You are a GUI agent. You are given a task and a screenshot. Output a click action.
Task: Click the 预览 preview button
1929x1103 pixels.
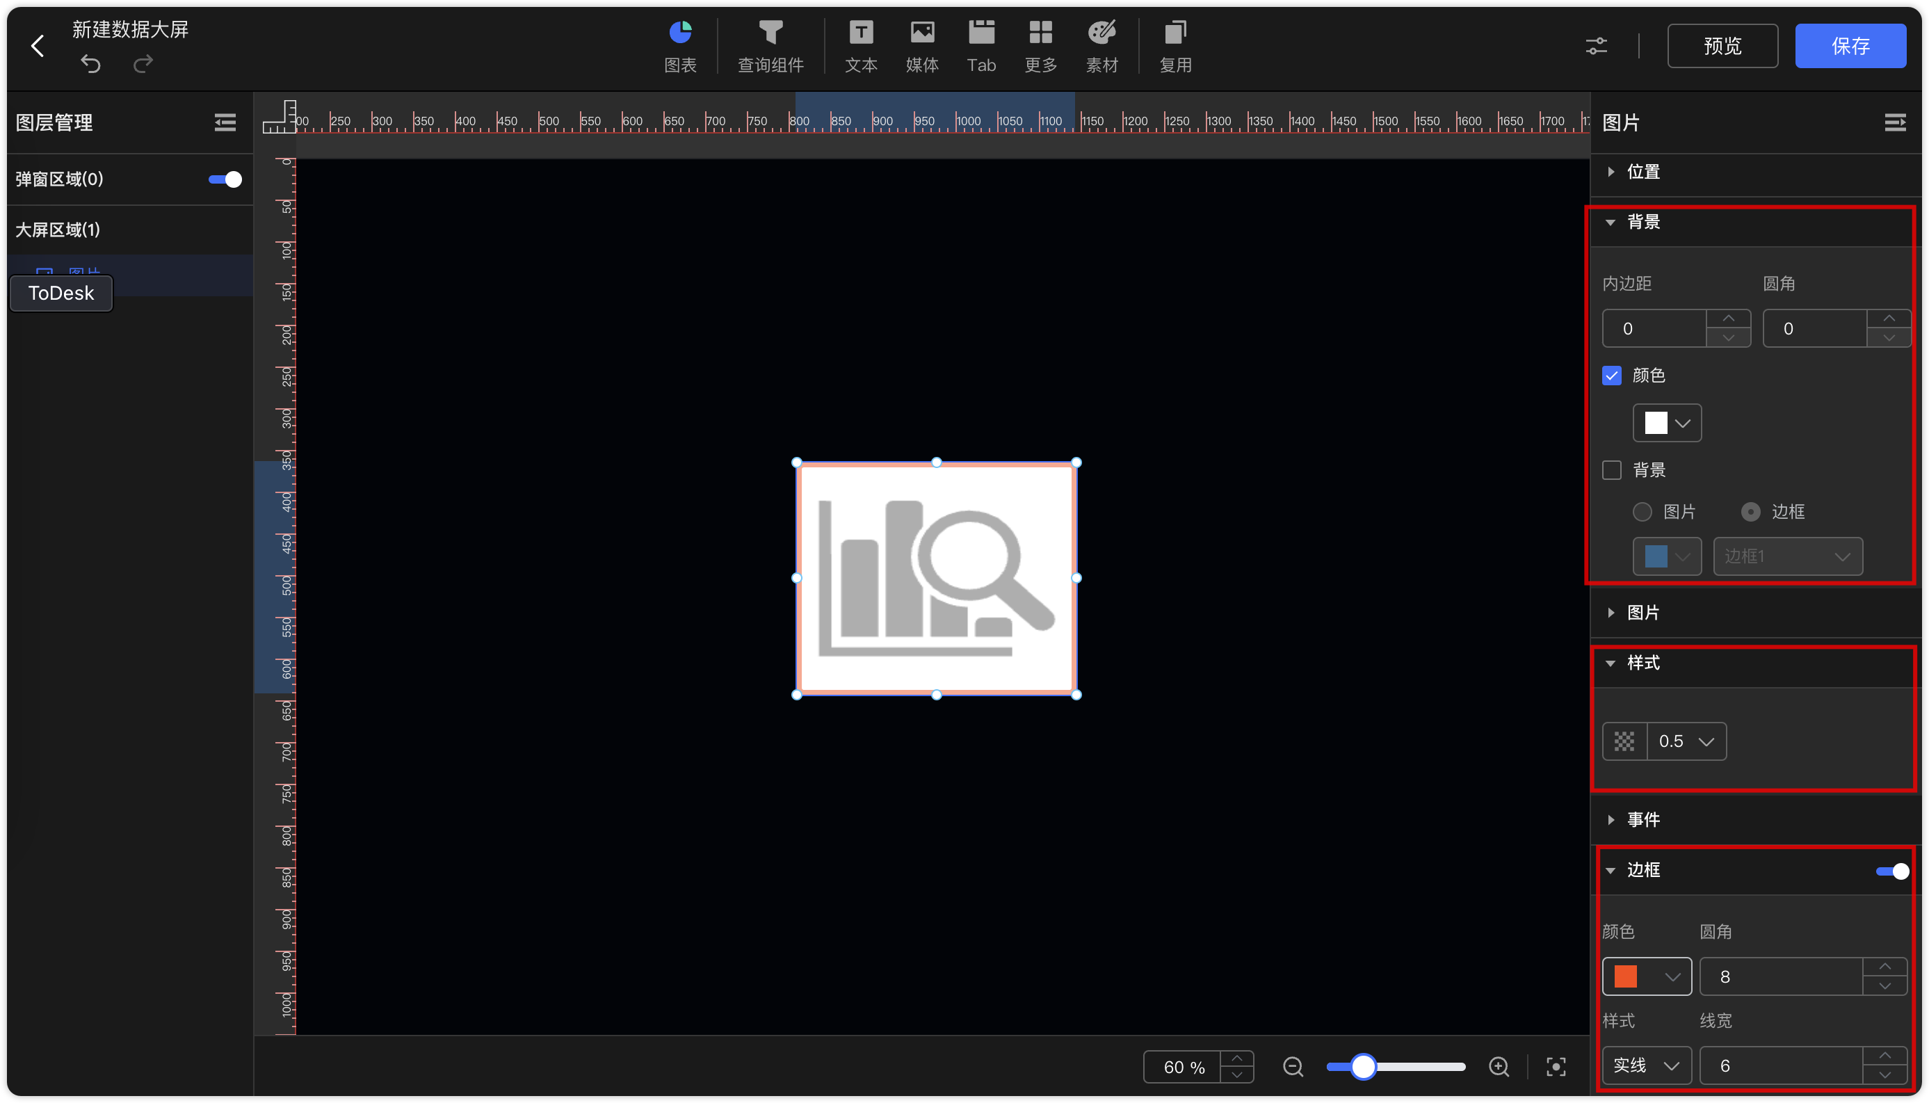pos(1722,46)
